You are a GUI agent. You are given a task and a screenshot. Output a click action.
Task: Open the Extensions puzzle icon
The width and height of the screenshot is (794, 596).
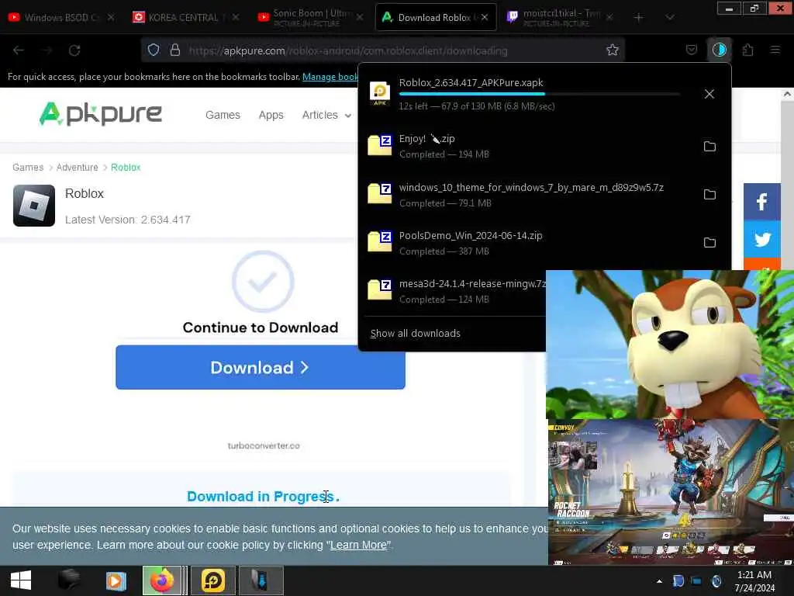point(747,50)
